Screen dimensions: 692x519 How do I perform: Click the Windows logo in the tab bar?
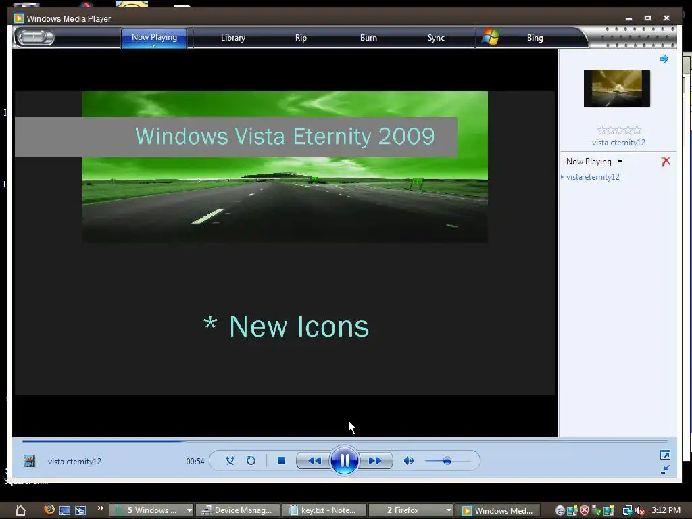click(x=490, y=37)
